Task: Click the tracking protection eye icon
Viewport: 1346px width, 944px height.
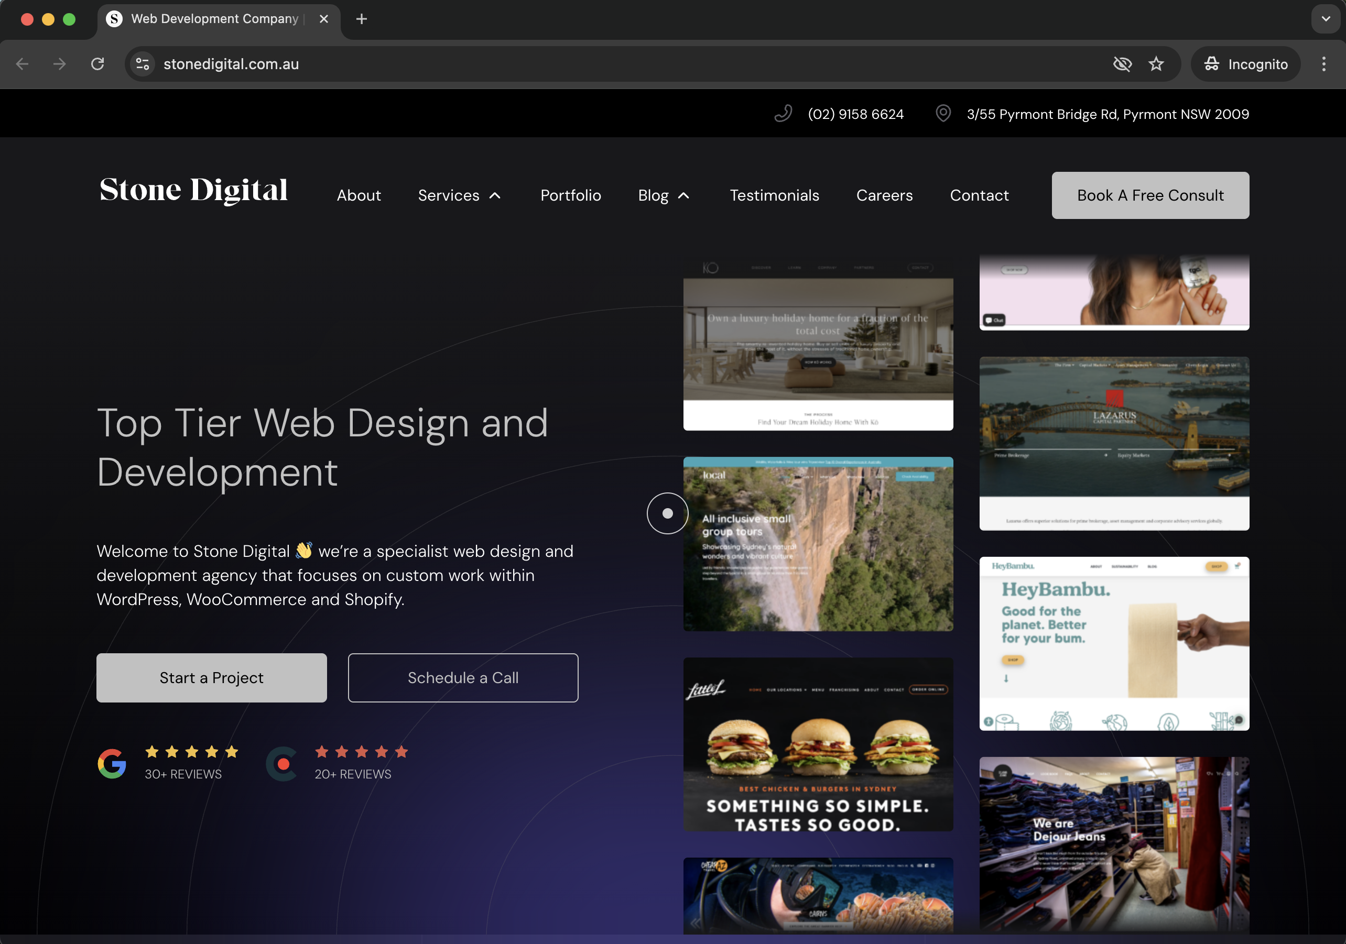Action: coord(1122,64)
